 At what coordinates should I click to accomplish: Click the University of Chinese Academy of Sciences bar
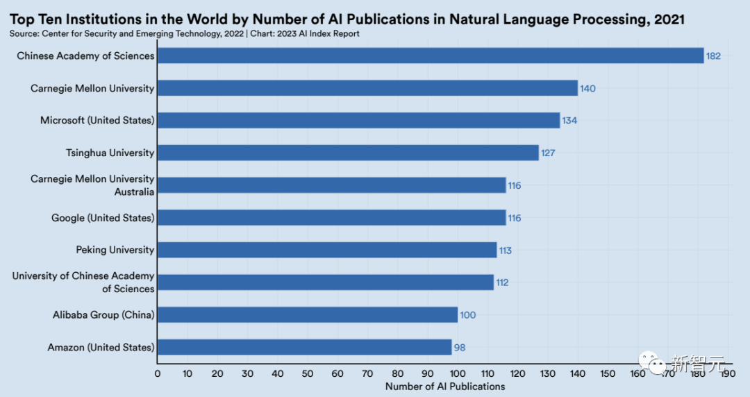(326, 282)
